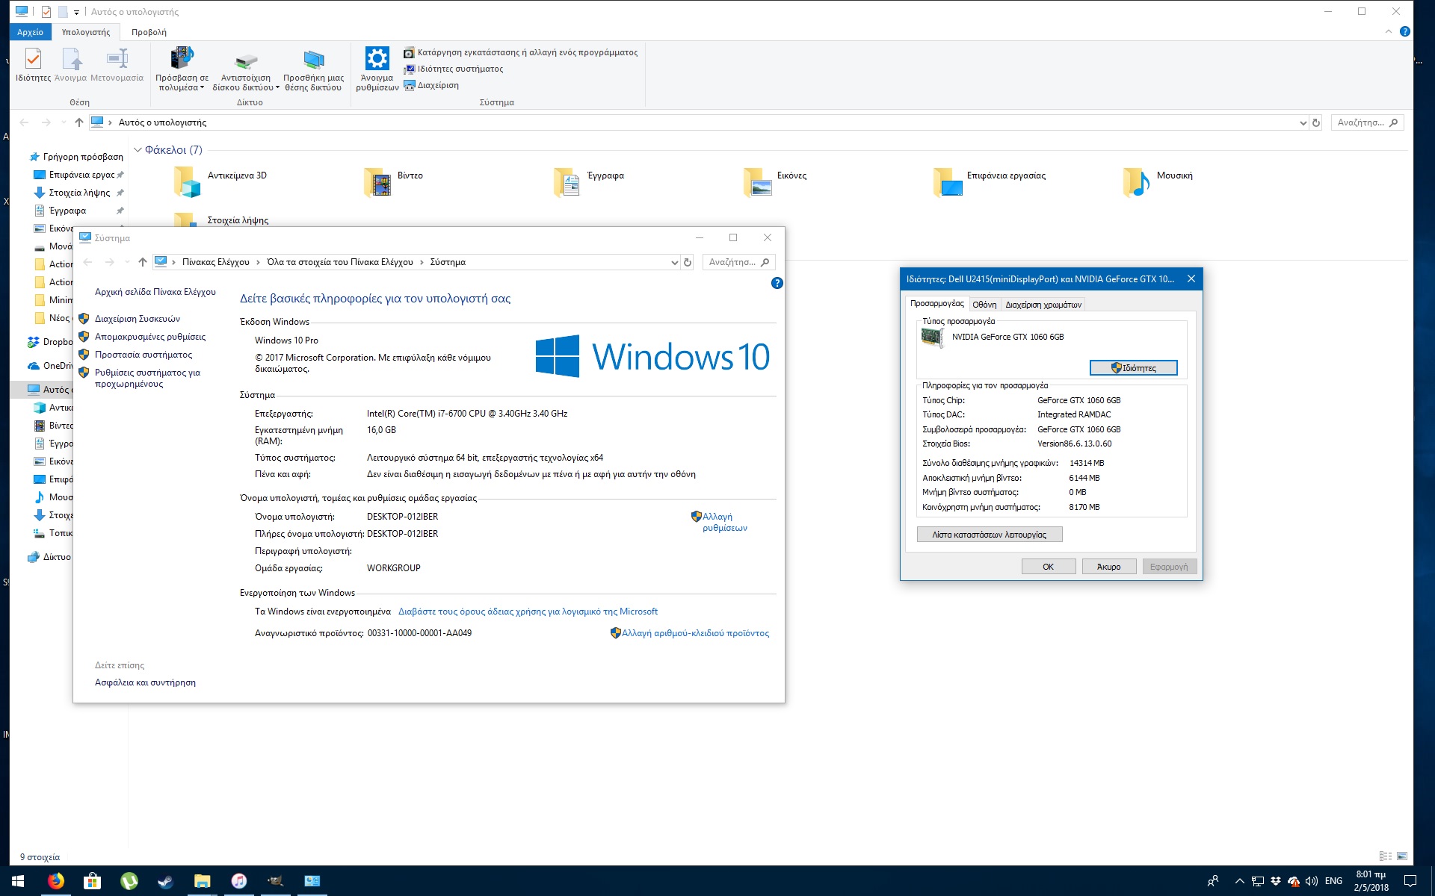Open Microsoft Store from the taskbar

tap(92, 881)
